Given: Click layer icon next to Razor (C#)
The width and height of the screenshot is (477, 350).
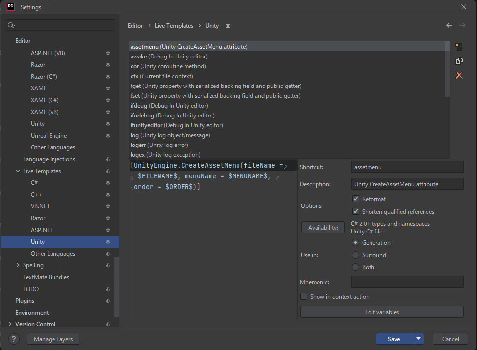Looking at the screenshot, I should [108, 77].
